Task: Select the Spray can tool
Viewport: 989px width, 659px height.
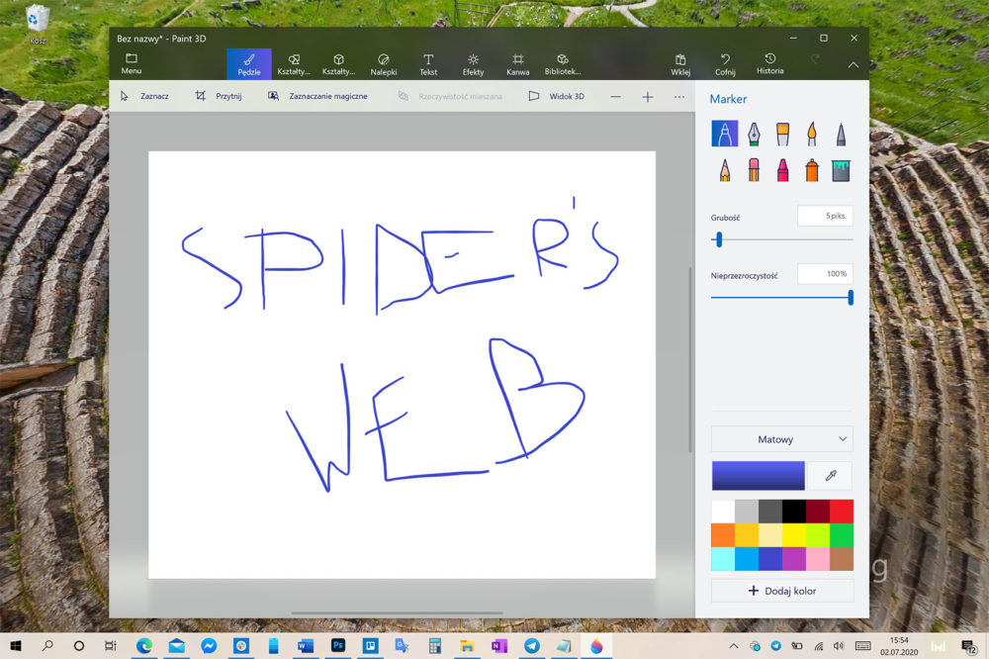Action: (x=812, y=170)
